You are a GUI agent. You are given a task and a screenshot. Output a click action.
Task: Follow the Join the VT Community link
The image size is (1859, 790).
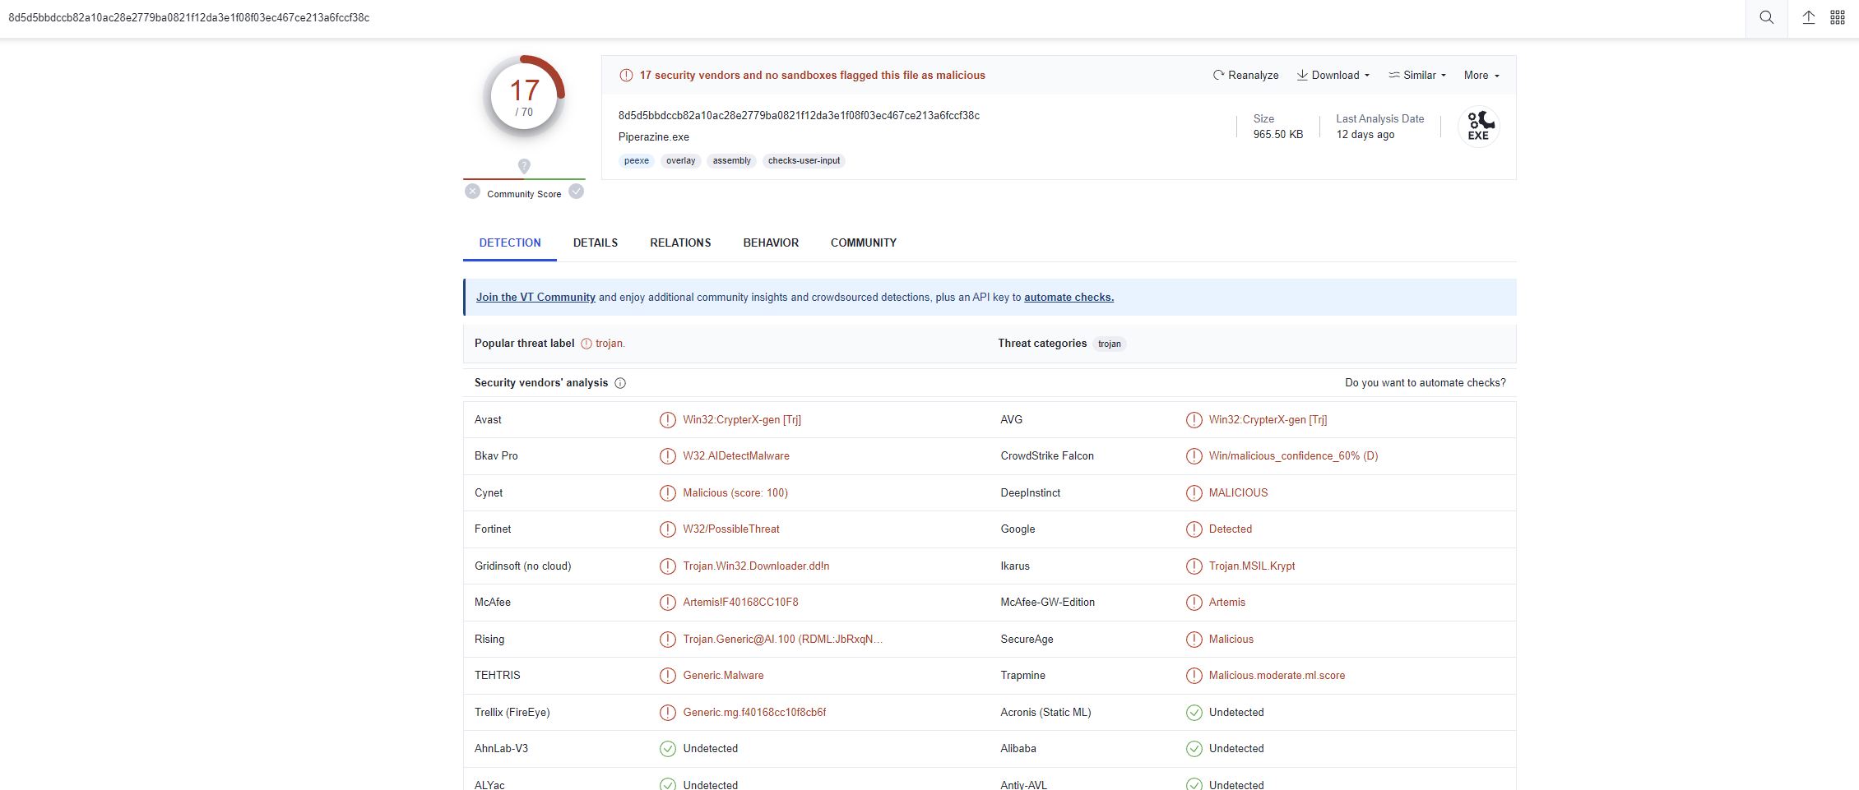tap(535, 298)
